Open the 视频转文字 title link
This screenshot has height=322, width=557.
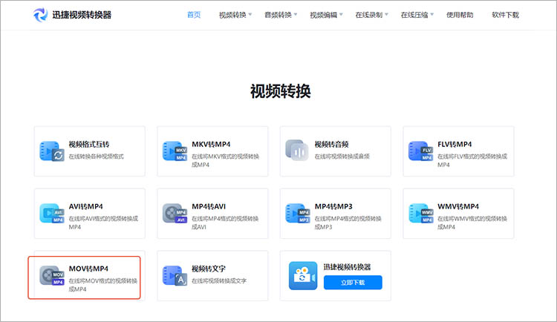tap(209, 269)
